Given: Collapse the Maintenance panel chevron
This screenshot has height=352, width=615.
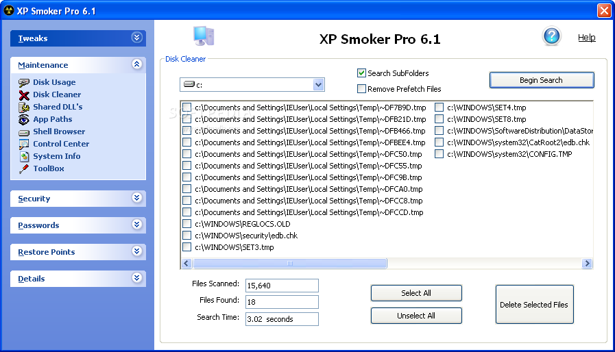Looking at the screenshot, I should coord(136,64).
